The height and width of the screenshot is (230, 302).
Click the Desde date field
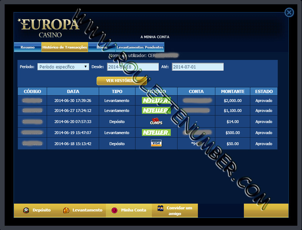pyautogui.click(x=133, y=67)
